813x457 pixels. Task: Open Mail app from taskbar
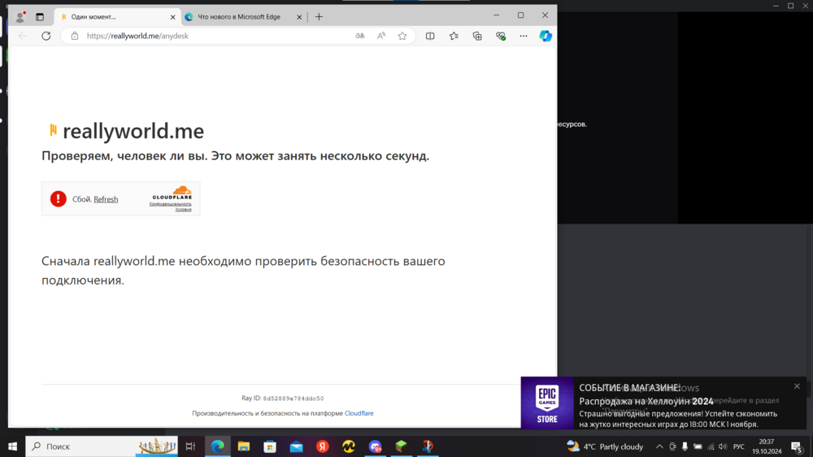[296, 446]
